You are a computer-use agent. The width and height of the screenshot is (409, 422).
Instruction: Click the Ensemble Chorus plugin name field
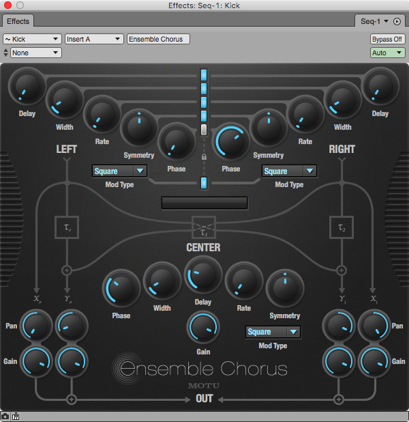158,39
